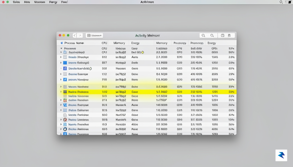Viewport: 293px width, 167px height.
Task: Expand the yellow highlighted 1617 row
Action: point(61,92)
